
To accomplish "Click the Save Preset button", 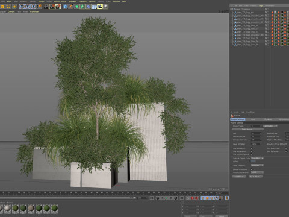I will (255, 177).
